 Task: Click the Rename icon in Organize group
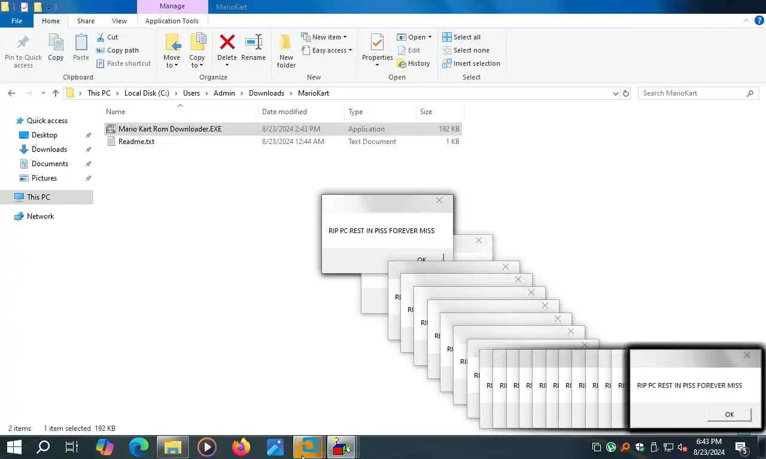[254, 42]
